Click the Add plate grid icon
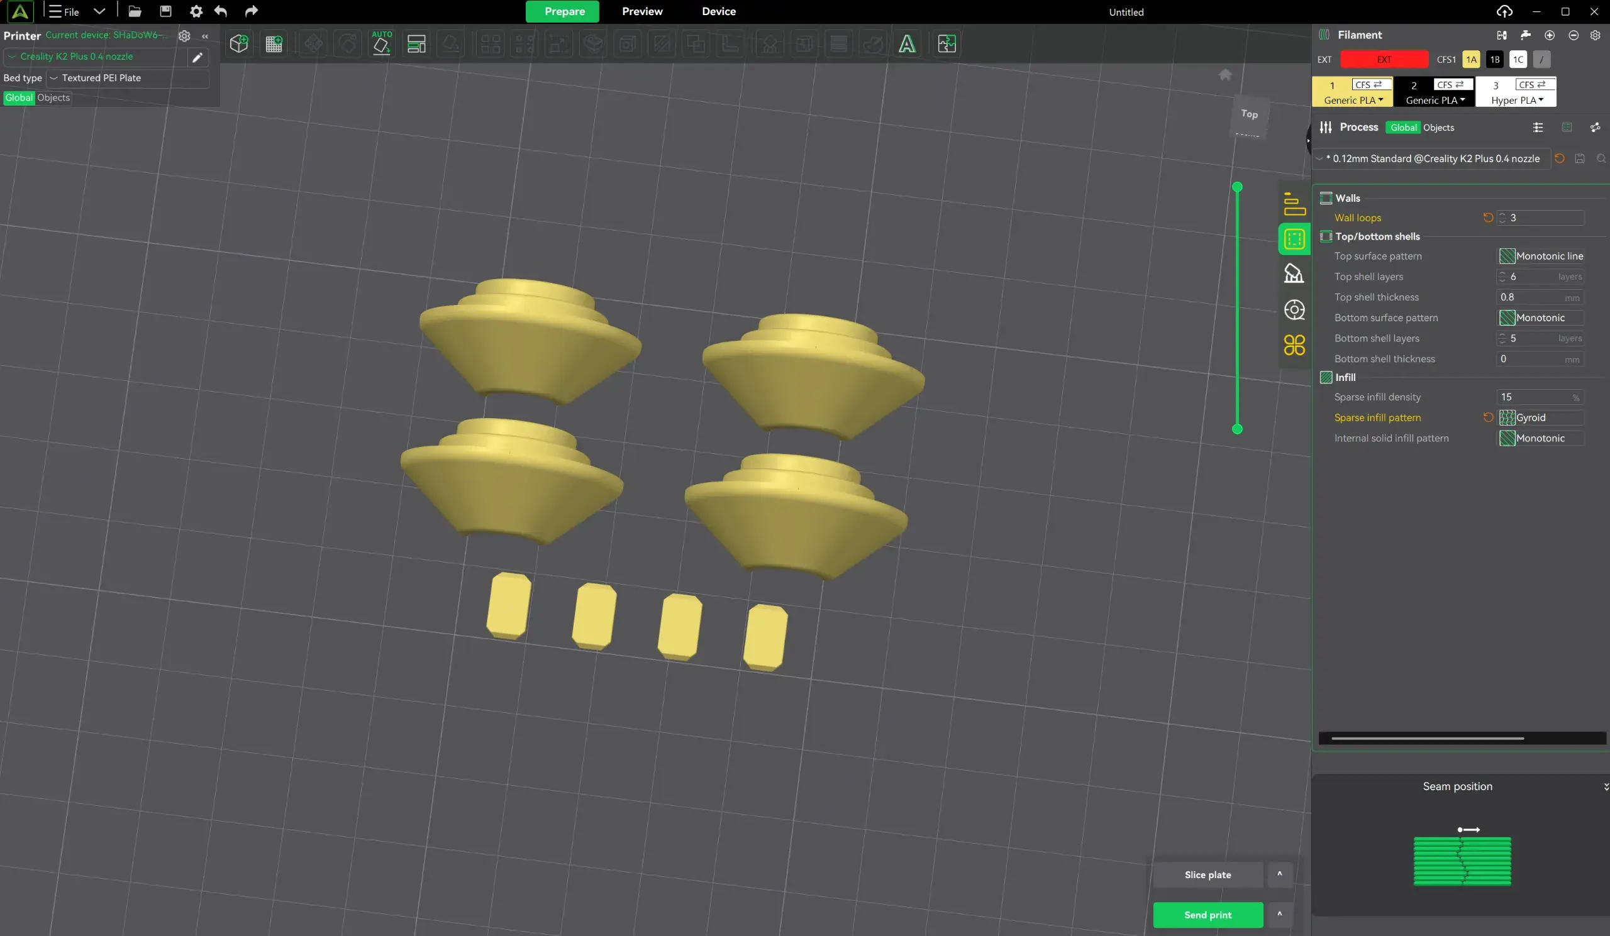1610x936 pixels. pyautogui.click(x=274, y=43)
